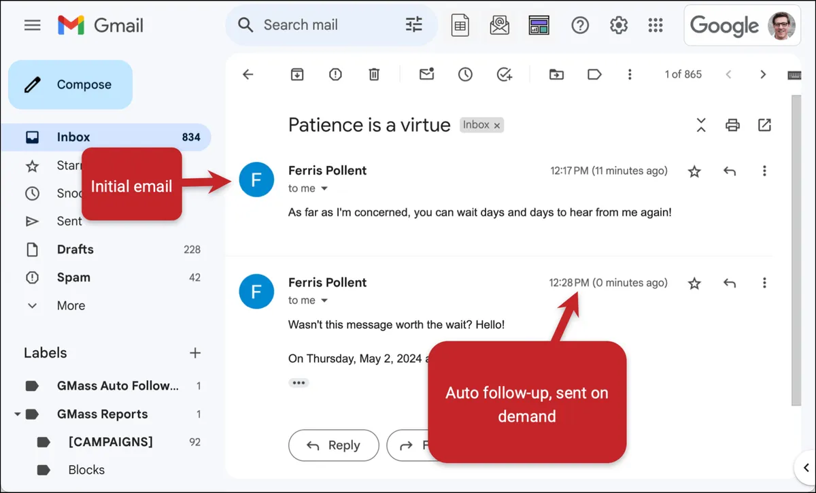The width and height of the screenshot is (816, 493).
Task: Click the 1 of 865 counter
Action: [x=683, y=75]
